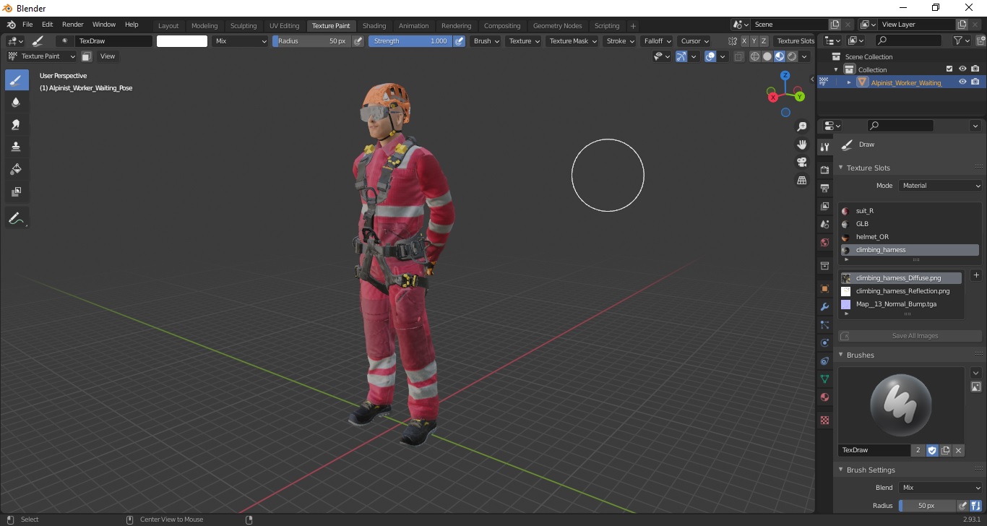Select the Clone stamp tool
987x526 pixels.
(x=16, y=147)
